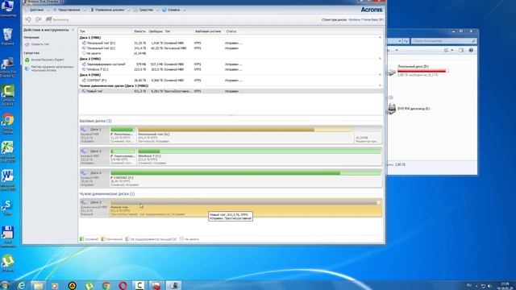
Task: Open the Skype desktop shortcut
Action: (8, 208)
